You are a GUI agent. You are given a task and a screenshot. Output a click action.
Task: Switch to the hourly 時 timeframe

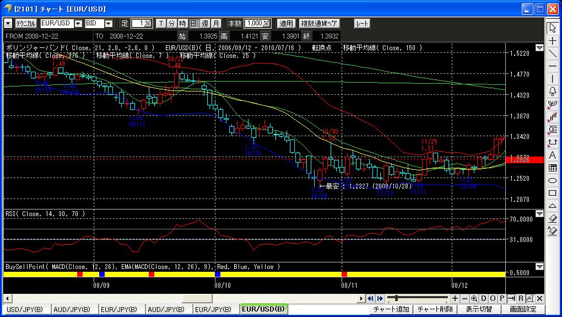click(x=183, y=23)
